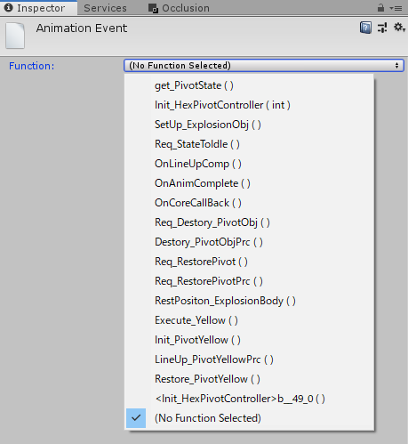This screenshot has height=444, width=408.
Task: Switch to the Inspector tab
Action: (39, 8)
